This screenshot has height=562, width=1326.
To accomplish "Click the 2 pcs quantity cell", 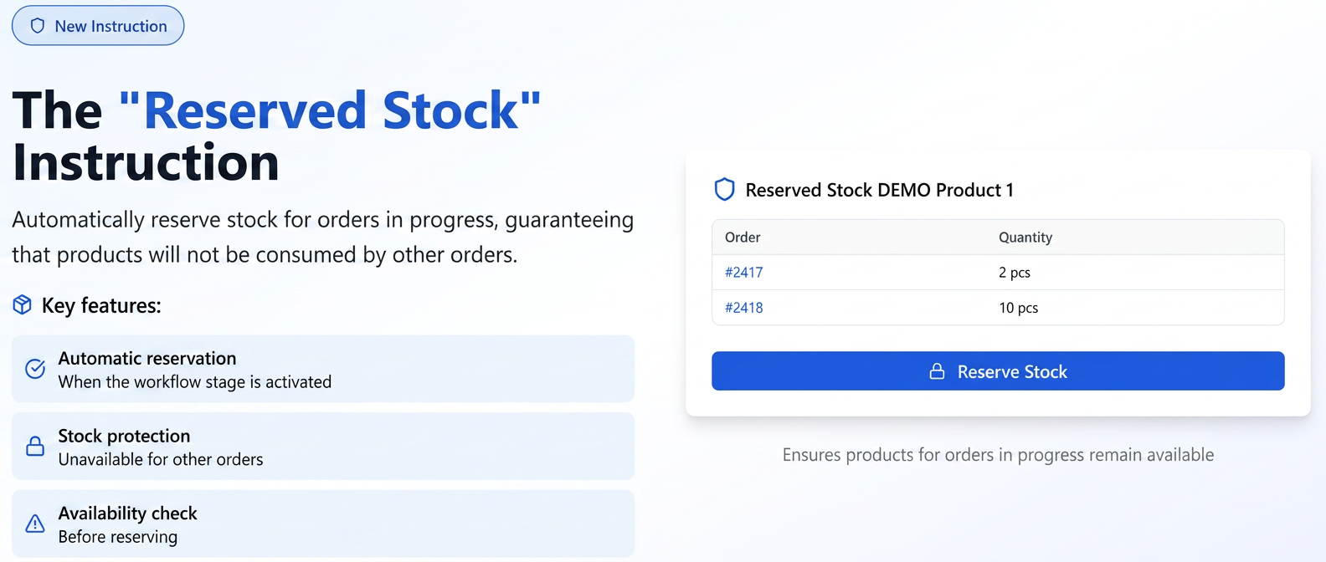I will [1014, 273].
